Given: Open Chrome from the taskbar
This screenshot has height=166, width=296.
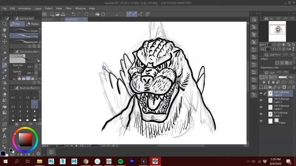Looking at the screenshot, I should (x=86, y=161).
